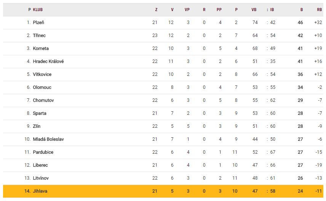
Task: Click the PP column header
Action: coord(220,10)
